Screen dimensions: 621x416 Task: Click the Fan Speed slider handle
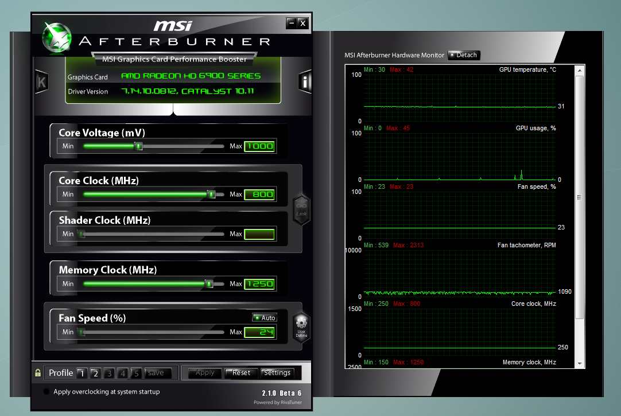pos(81,332)
